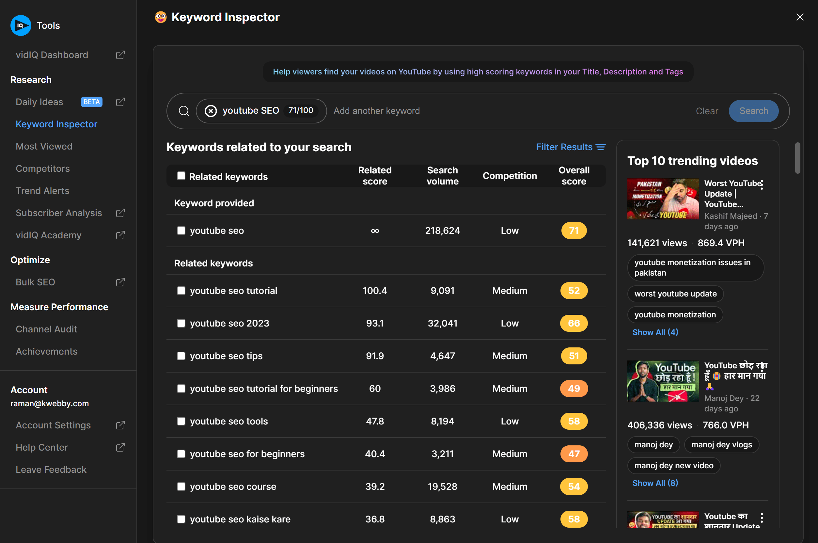Click the Clear button
Viewport: 818px width, 543px height.
click(706, 110)
